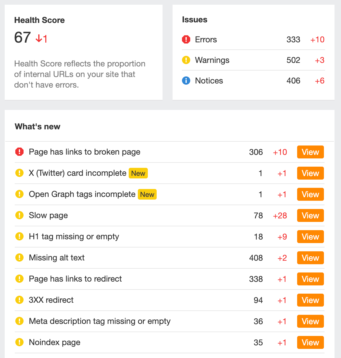Image resolution: width=341 pixels, height=358 pixels.
Task: Click the warning icon beside '3XX redirect'
Action: click(x=19, y=300)
